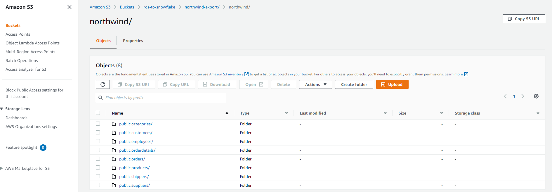Click Feature spotlight badge showing 3
Image resolution: width=552 pixels, height=192 pixels.
(x=43, y=148)
